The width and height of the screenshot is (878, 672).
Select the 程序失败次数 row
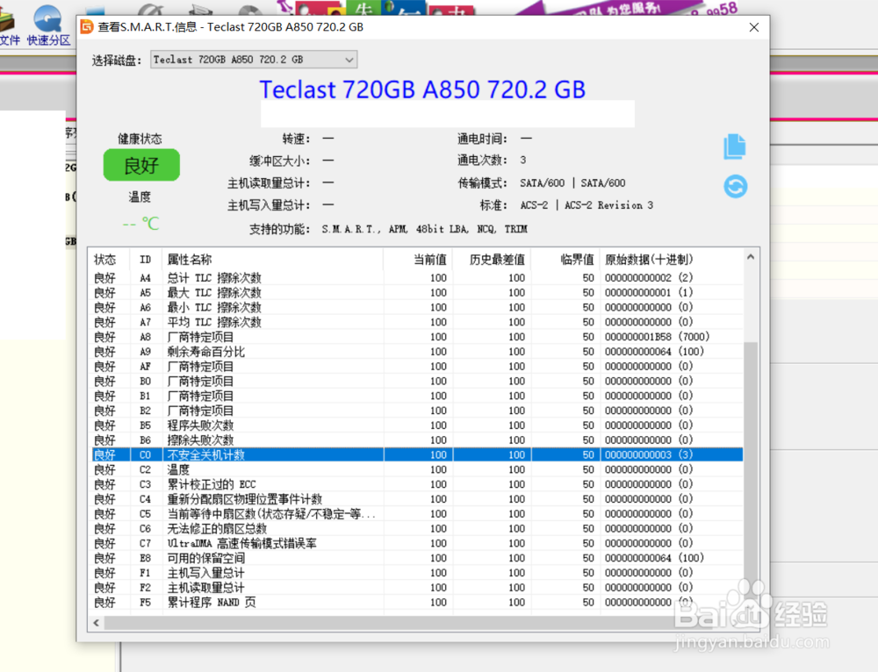(x=417, y=425)
